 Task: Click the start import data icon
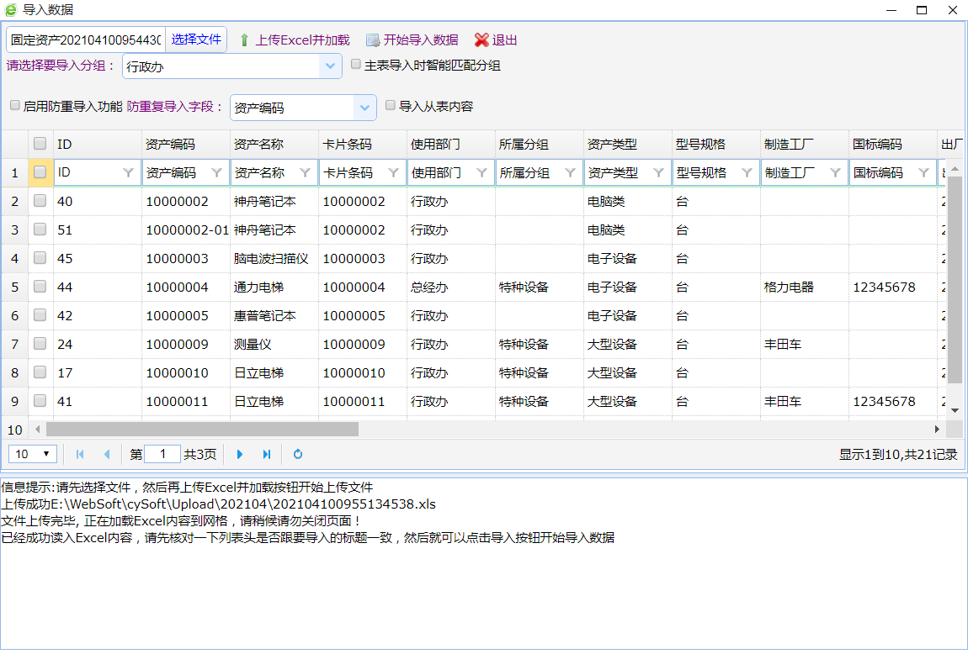pos(373,40)
